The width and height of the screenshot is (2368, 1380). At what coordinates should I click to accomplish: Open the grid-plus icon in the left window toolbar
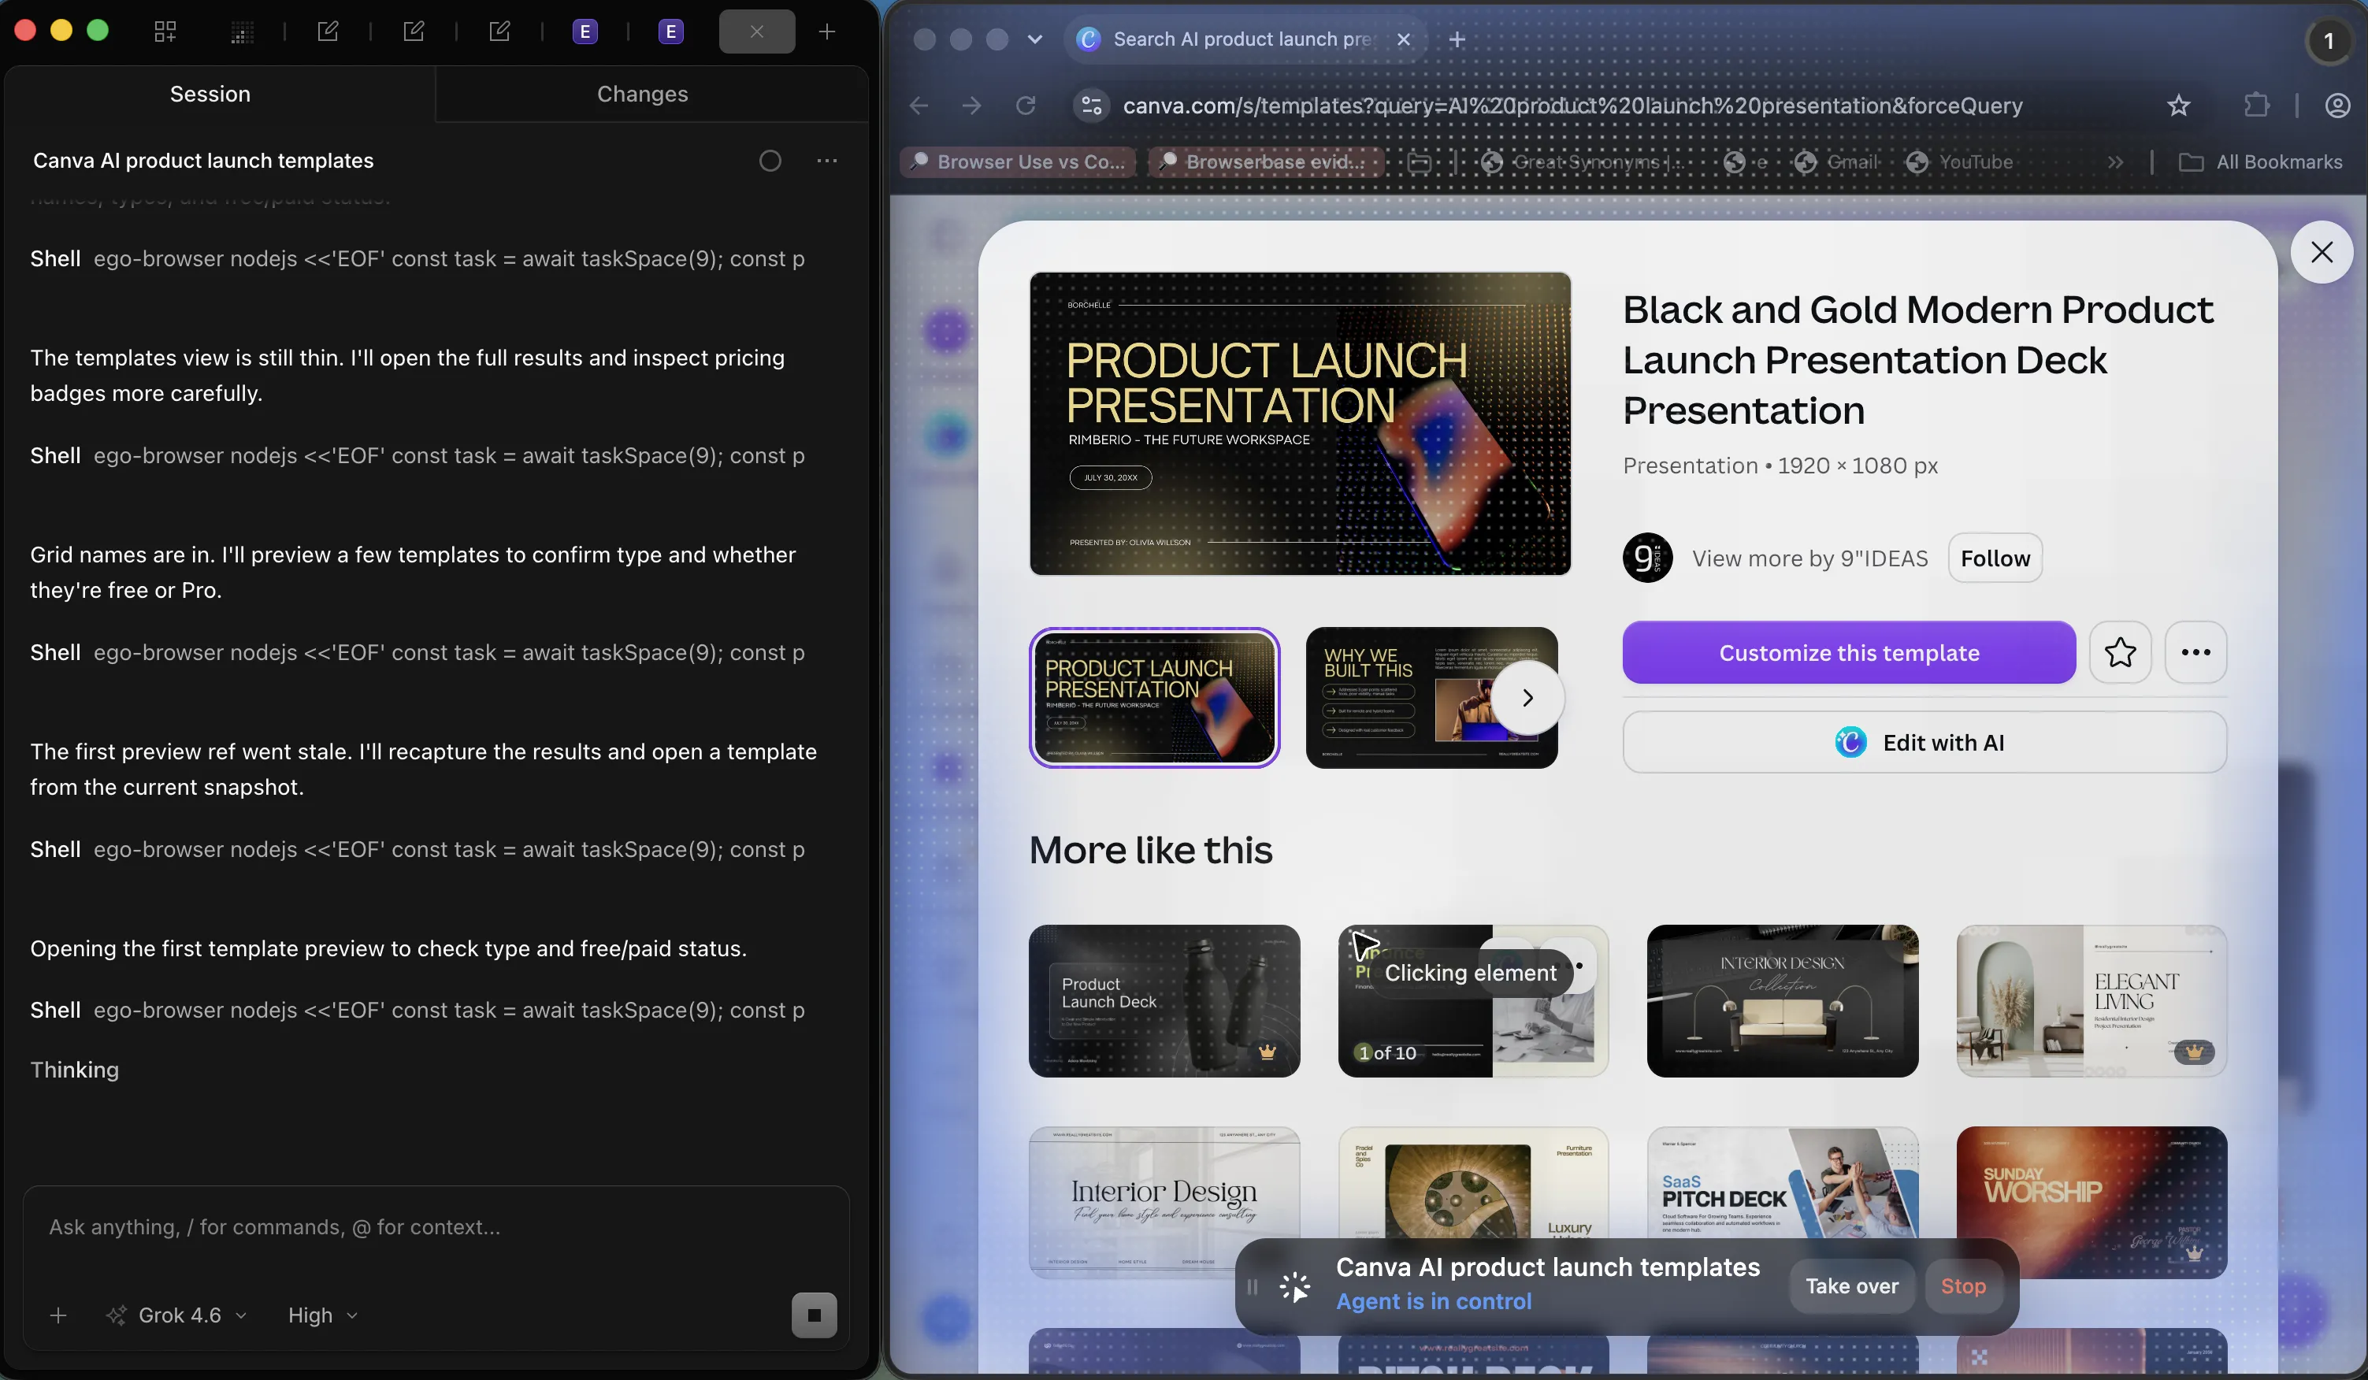pyautogui.click(x=165, y=32)
